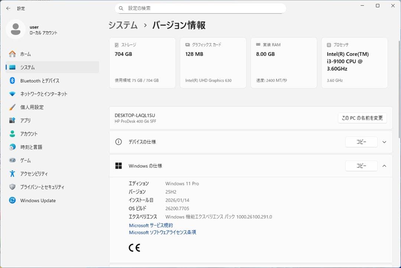Open プライバシーとセキュリティ settings
The height and width of the screenshot is (268, 401).
46,187
